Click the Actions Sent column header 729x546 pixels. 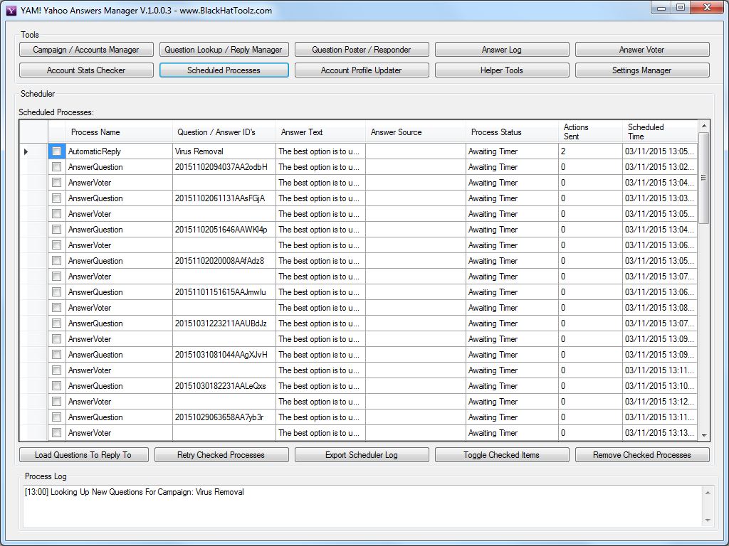click(x=590, y=132)
